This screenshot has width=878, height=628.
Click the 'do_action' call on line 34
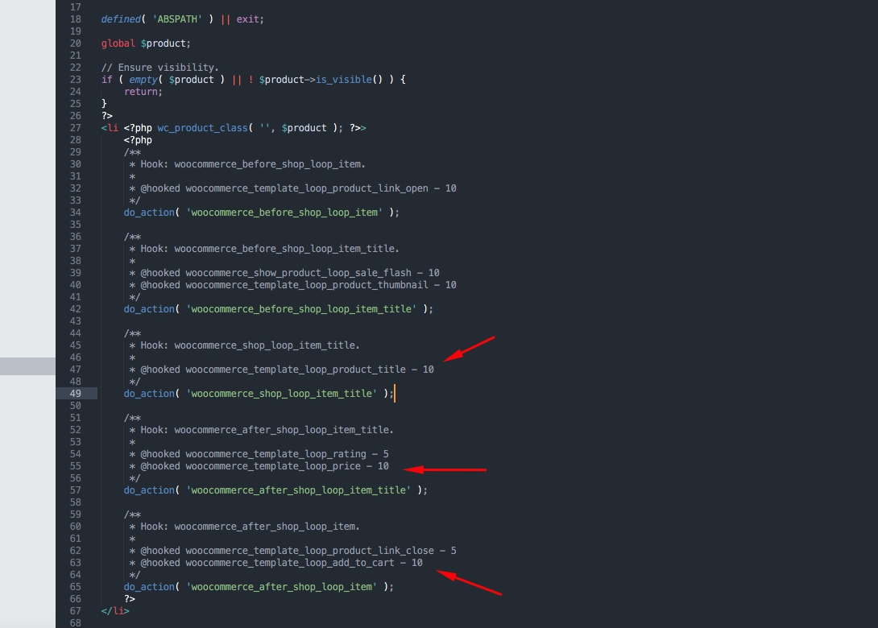149,212
